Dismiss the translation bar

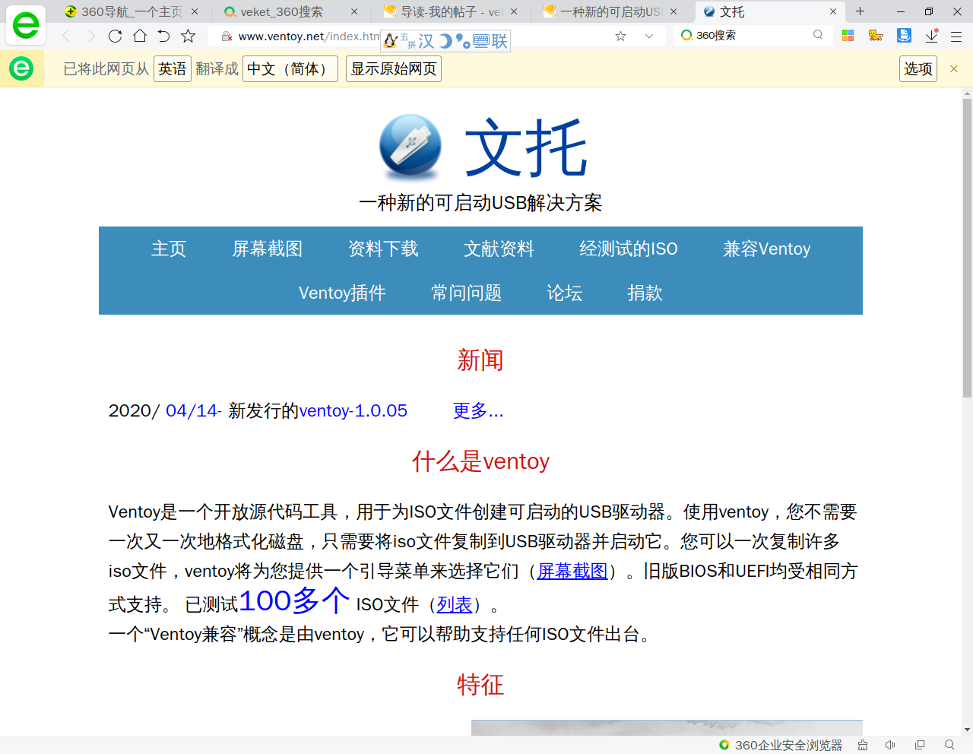pyautogui.click(x=954, y=69)
